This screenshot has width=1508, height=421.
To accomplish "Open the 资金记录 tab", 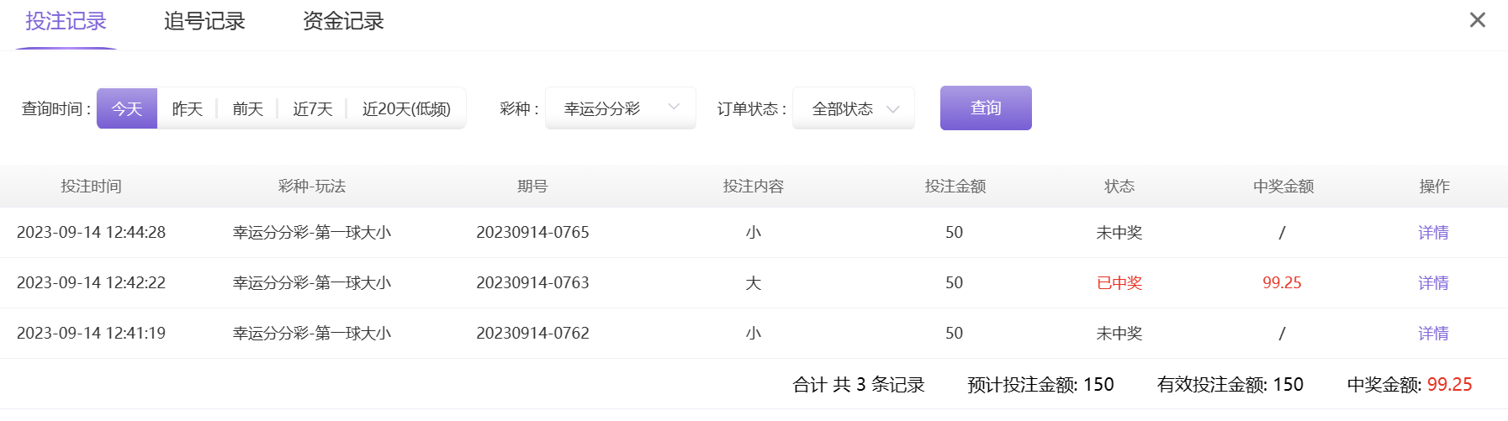I will [343, 21].
